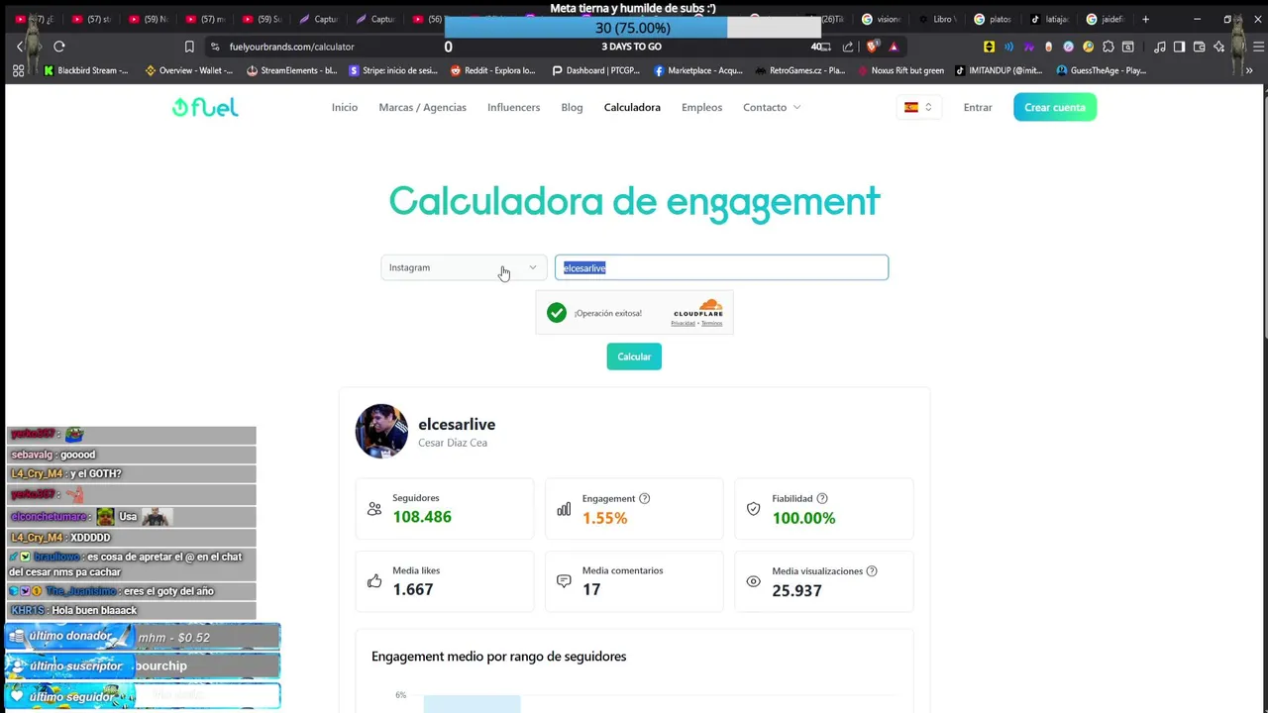
Task: Click the blue sound-waves extension icon
Action: point(1008,47)
